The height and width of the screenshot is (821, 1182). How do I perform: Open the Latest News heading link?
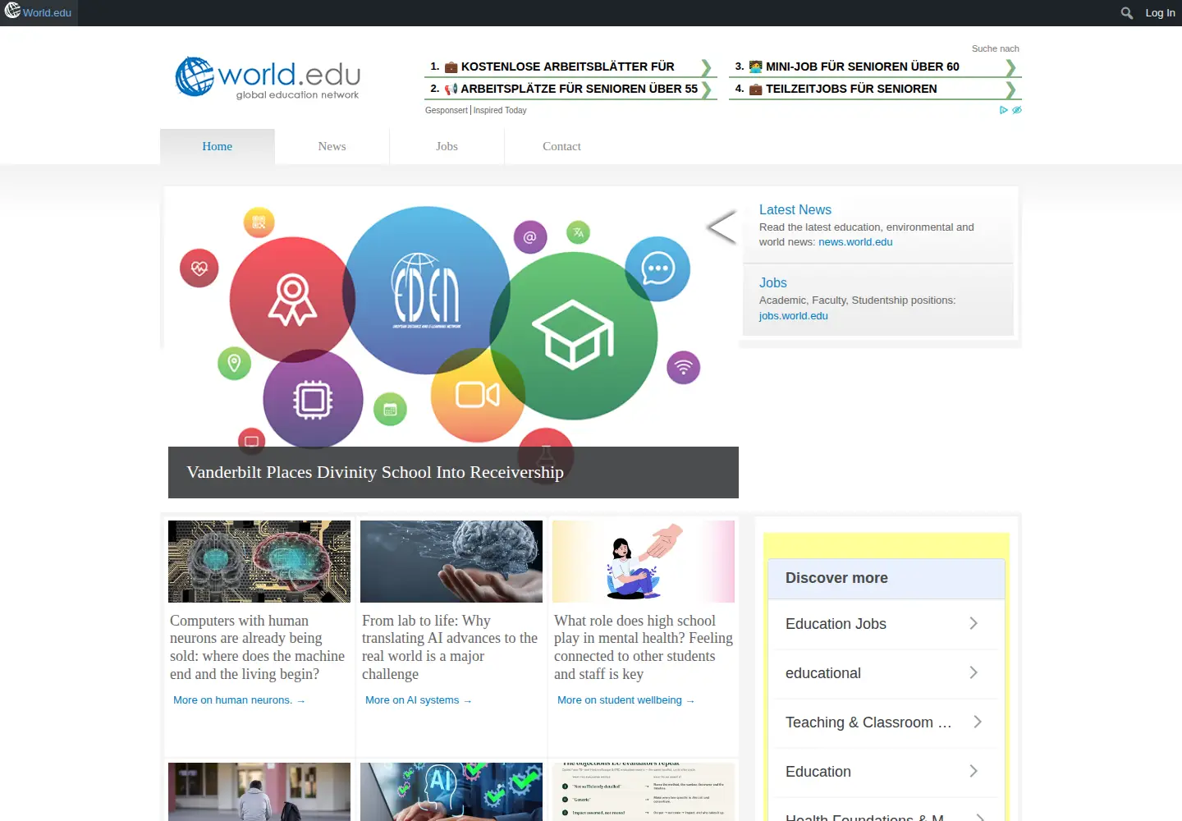point(795,210)
